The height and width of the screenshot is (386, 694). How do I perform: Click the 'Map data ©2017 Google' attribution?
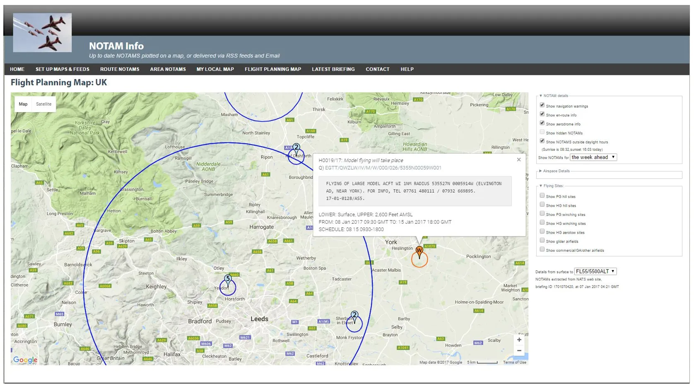coord(441,362)
